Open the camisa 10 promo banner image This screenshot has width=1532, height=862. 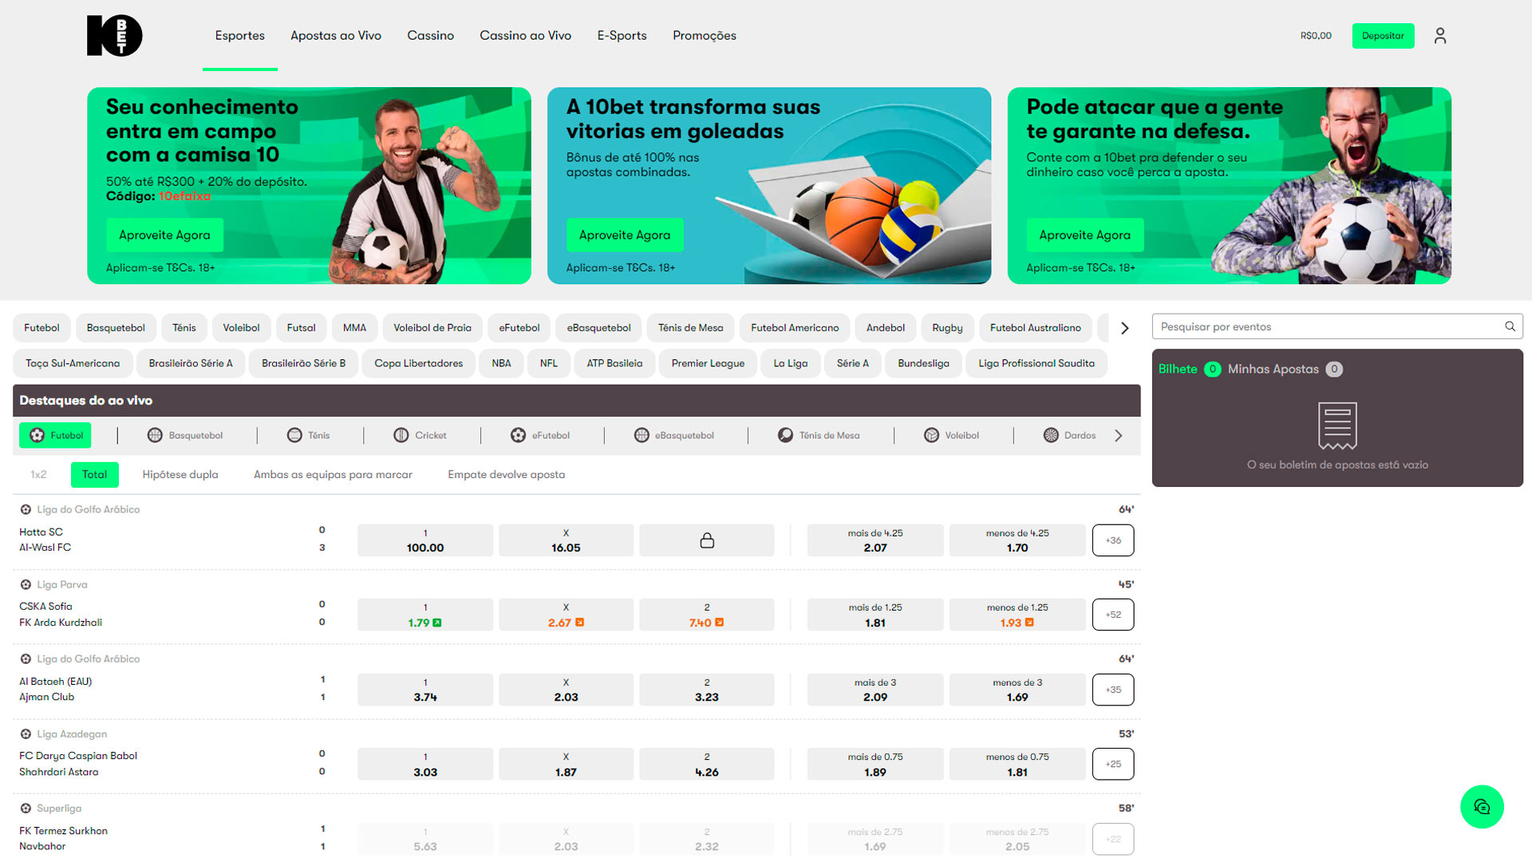coord(309,185)
